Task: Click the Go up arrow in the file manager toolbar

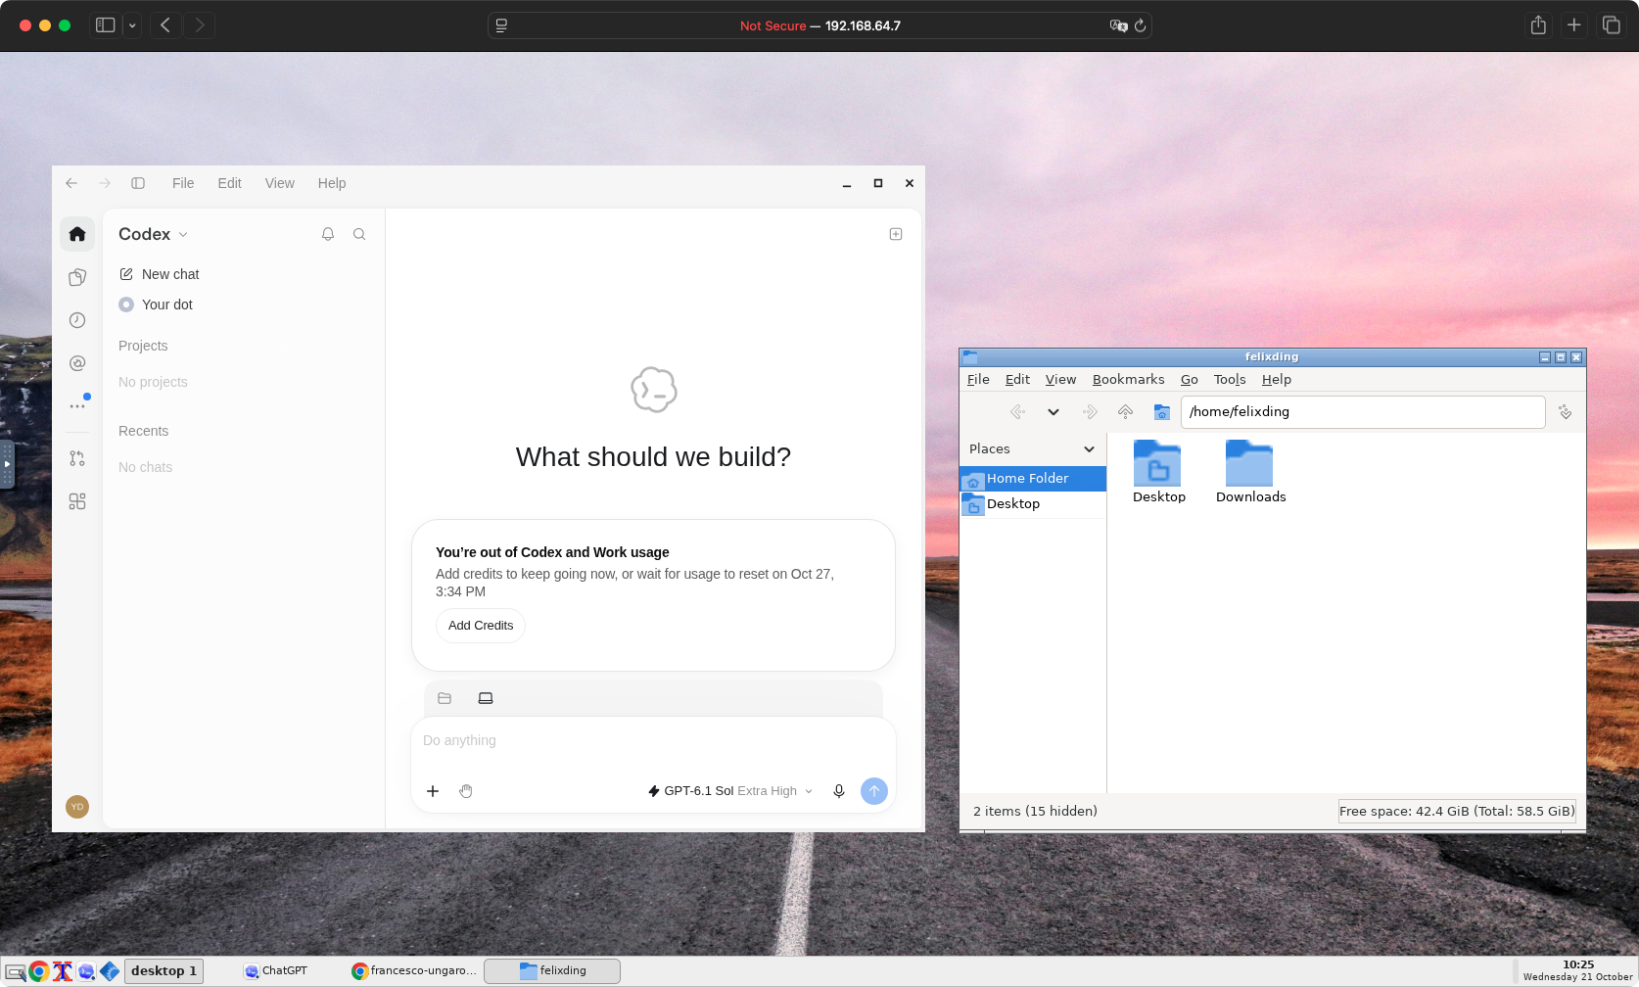Action: 1125,412
